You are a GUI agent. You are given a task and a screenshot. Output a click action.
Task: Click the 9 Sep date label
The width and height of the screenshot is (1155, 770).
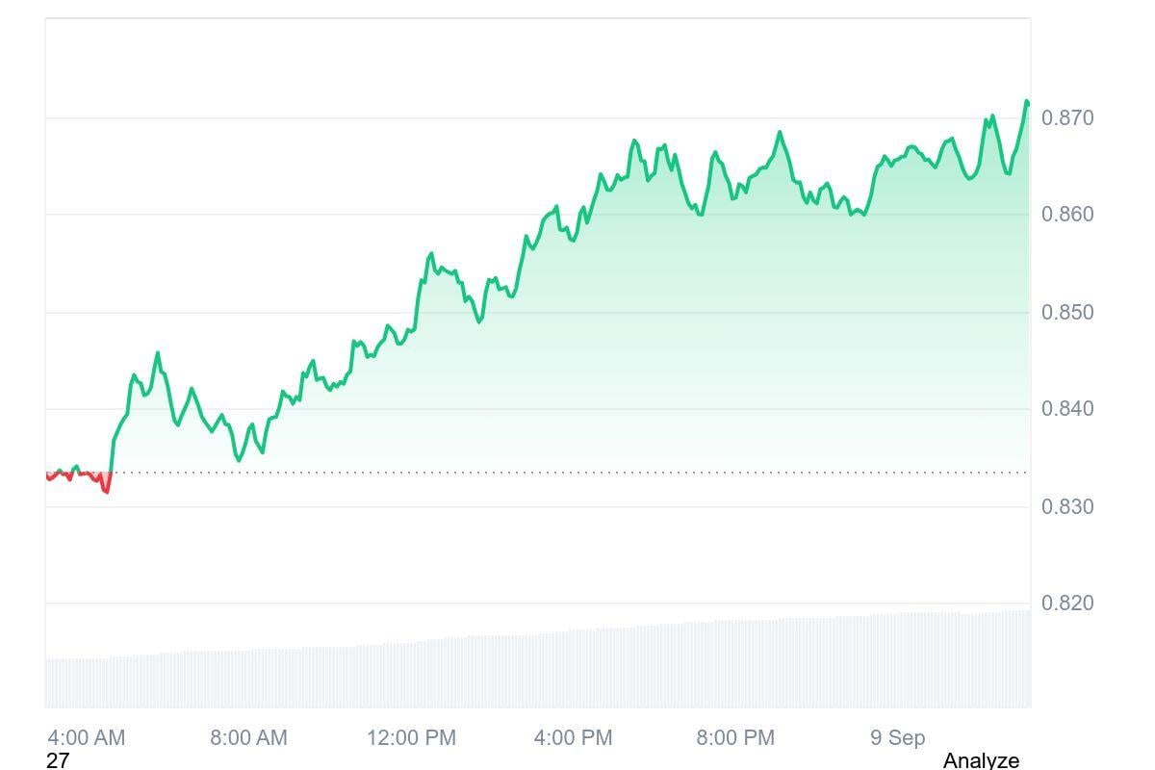click(x=897, y=738)
